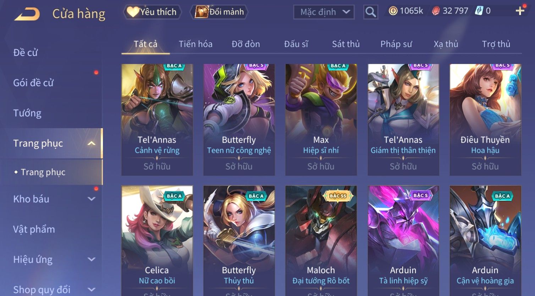Select Max Hiệp sĩ nhí skin card
The image size is (535, 296).
(321, 120)
